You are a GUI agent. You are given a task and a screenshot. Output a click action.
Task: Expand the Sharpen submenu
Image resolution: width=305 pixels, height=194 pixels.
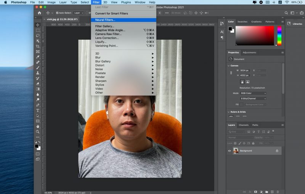point(124,81)
